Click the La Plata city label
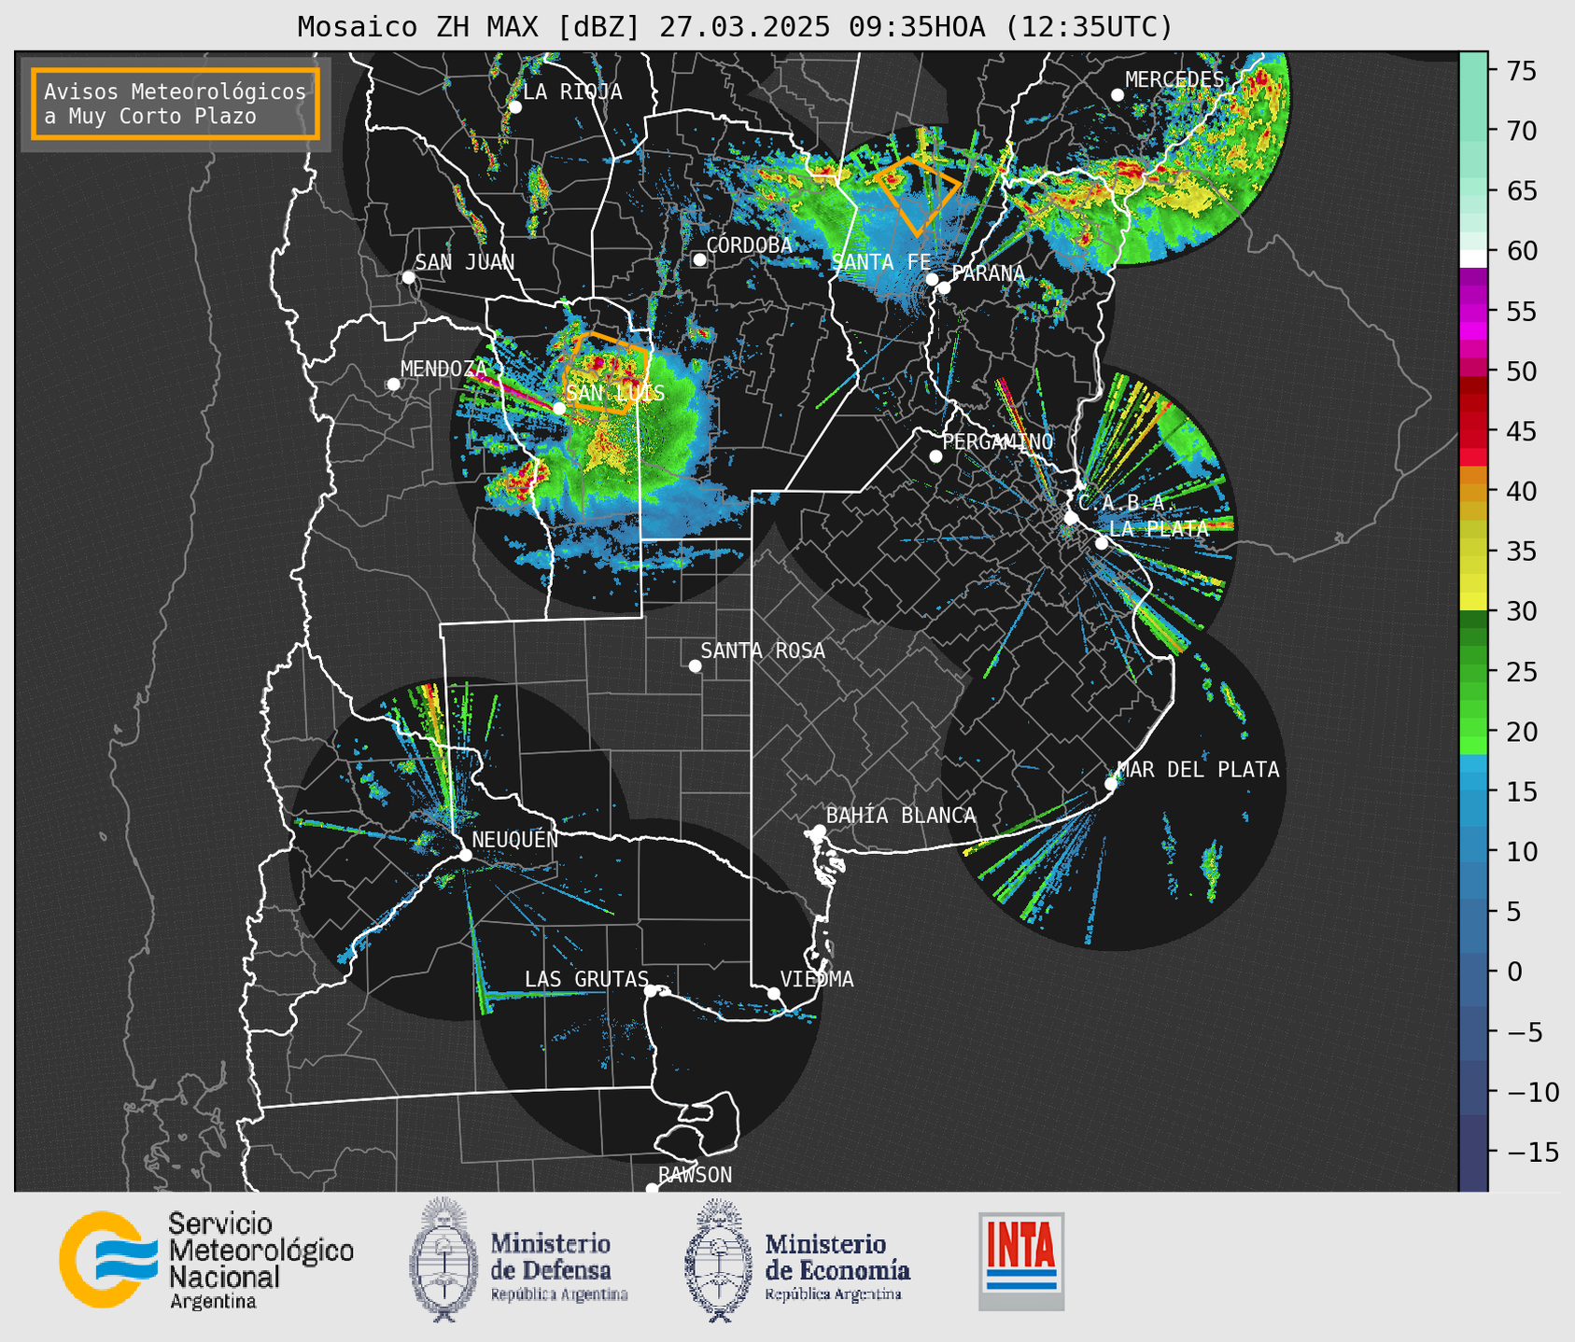Screen dimensions: 1575x1342 [x=1159, y=528]
